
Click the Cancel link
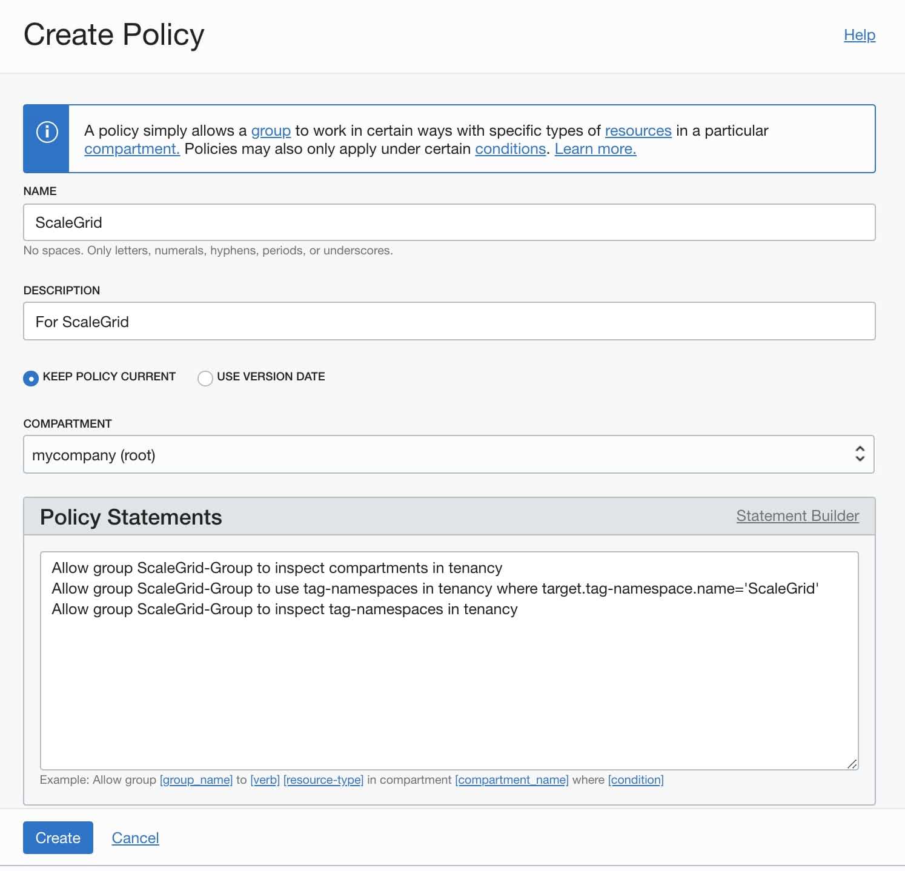pos(135,838)
